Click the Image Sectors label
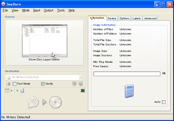The height and width of the screenshot is (121, 174). coord(103,55)
